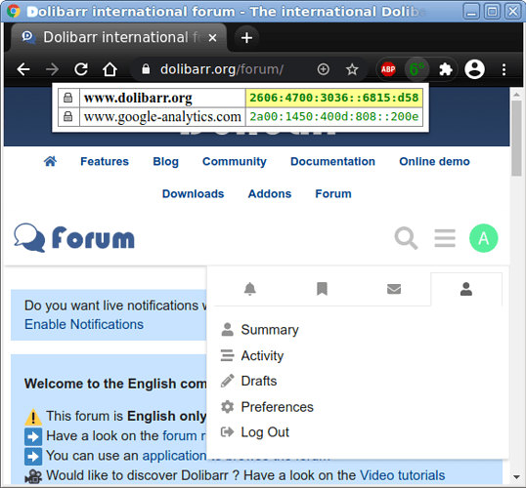
Task: Open the Chrome three-dot menu
Action: (504, 69)
